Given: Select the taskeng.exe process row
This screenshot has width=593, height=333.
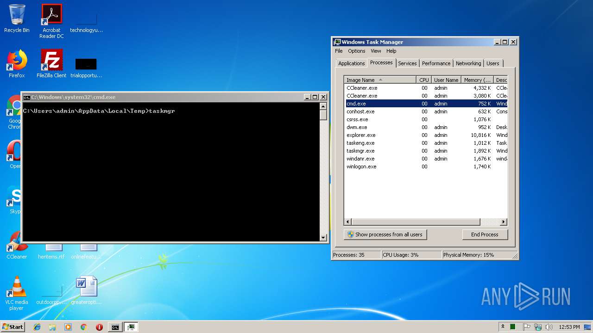Looking at the screenshot, I should pyautogui.click(x=426, y=143).
